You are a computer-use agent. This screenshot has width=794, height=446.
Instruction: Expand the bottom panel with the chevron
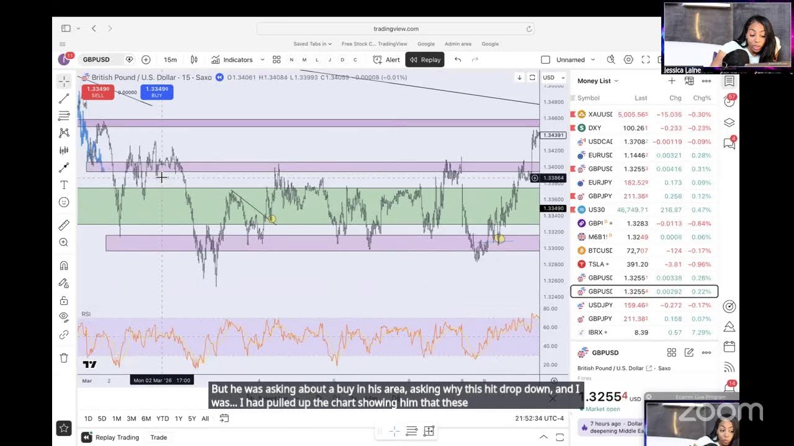[543, 437]
